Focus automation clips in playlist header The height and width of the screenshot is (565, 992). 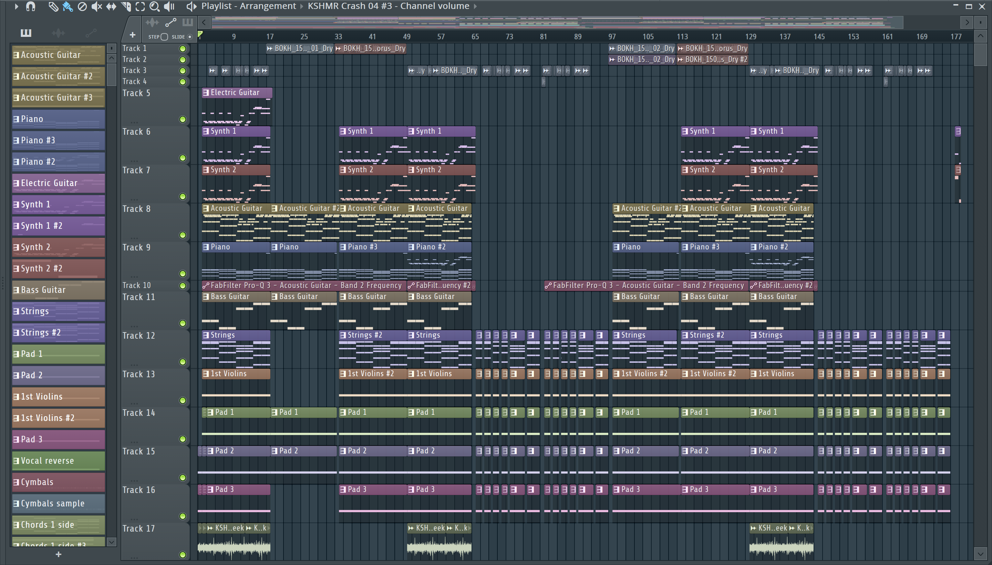pyautogui.click(x=171, y=22)
